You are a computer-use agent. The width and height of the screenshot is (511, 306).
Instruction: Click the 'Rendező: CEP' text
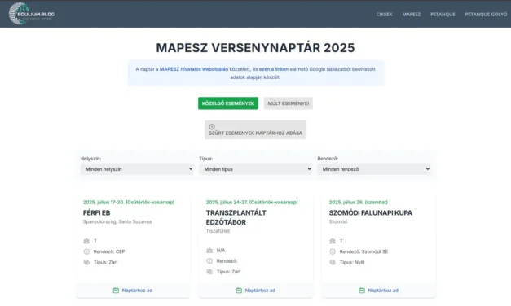pos(109,251)
